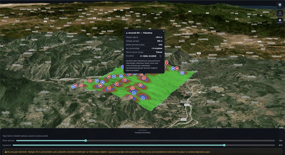Open blue anomaly marker 17
Image resolution: width=285 pixels, height=155 pixels.
pos(114,77)
